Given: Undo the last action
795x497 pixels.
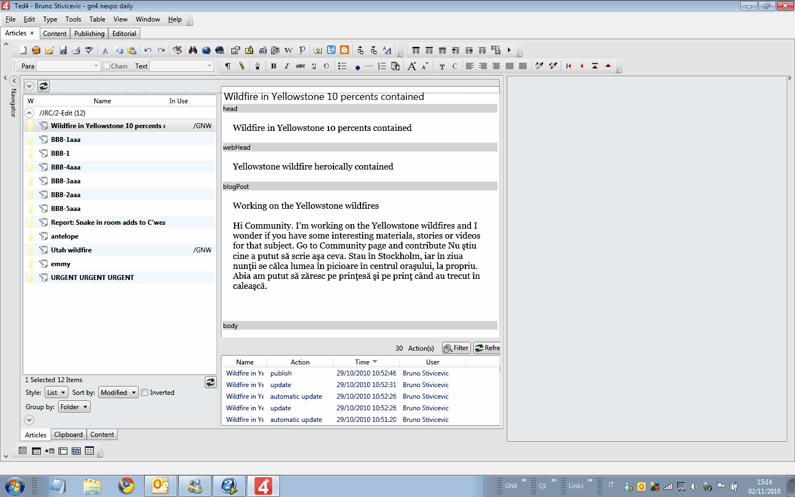Looking at the screenshot, I should tap(148, 50).
